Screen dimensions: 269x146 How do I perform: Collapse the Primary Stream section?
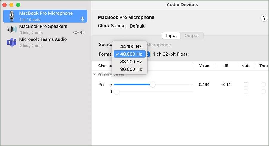point(94,74)
